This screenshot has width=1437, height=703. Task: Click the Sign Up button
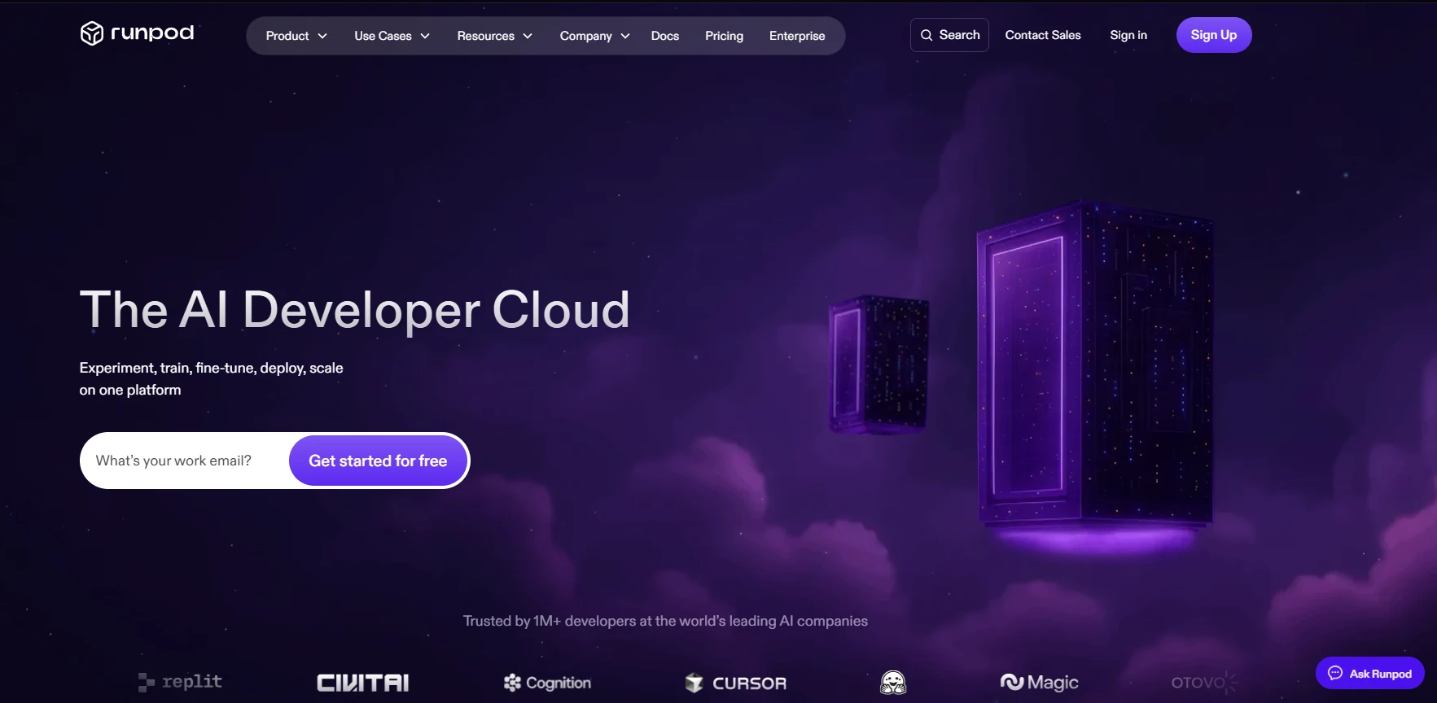click(x=1214, y=35)
